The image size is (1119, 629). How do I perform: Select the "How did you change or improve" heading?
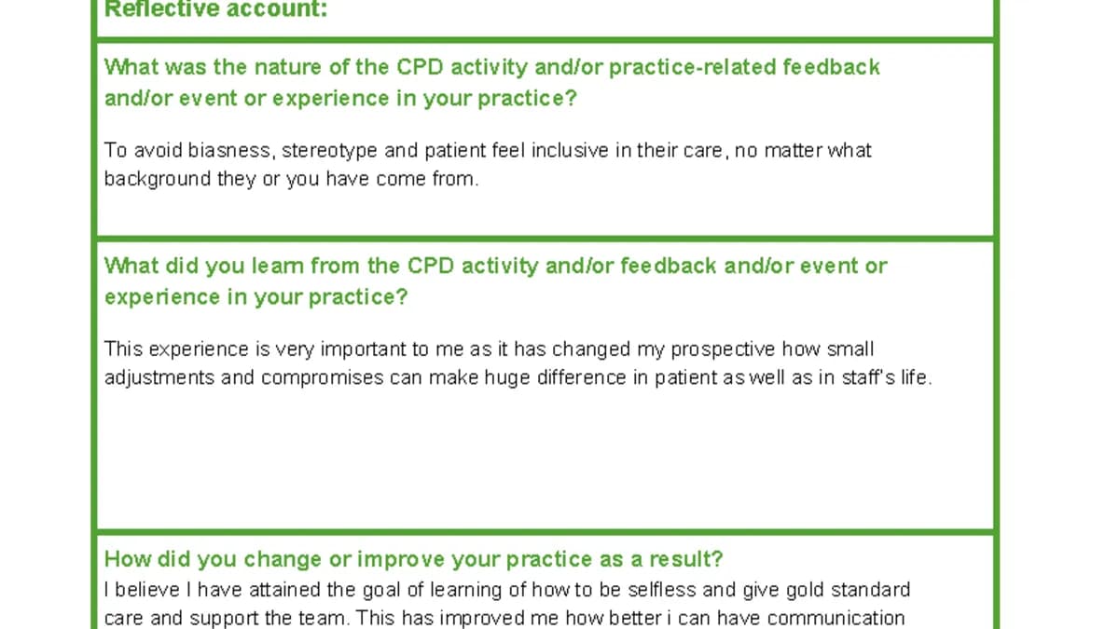[413, 559]
